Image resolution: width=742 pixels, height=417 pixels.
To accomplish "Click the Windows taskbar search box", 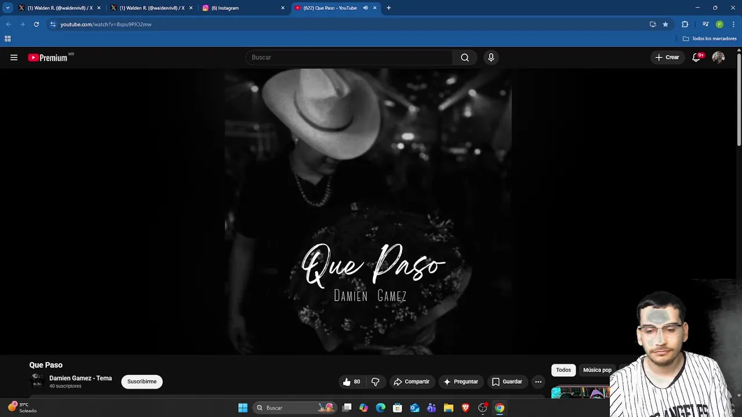I will 296,408.
